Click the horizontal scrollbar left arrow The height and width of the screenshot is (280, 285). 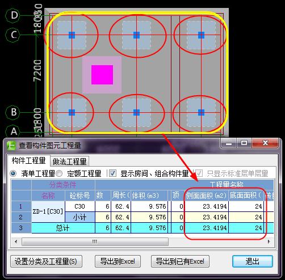(16, 241)
